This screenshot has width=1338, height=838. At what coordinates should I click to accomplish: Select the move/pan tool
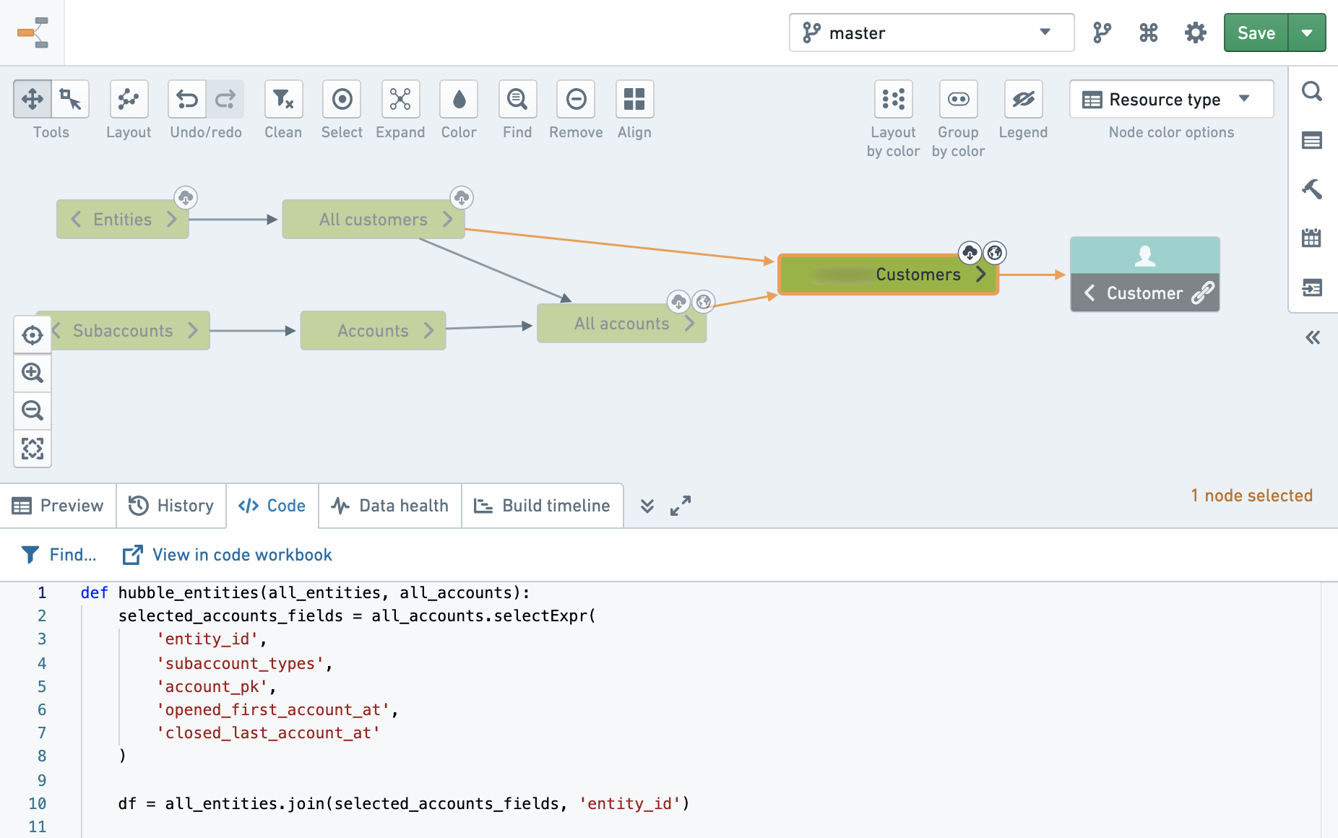click(x=33, y=99)
